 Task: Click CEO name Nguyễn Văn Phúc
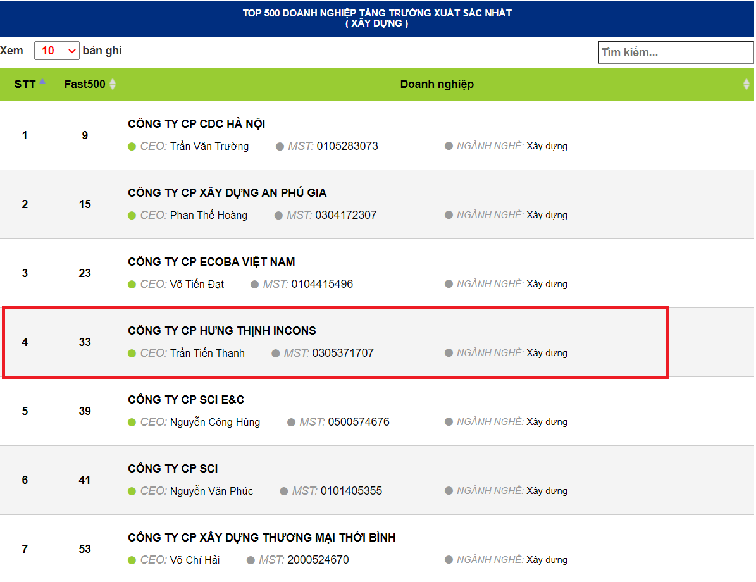coord(212,492)
